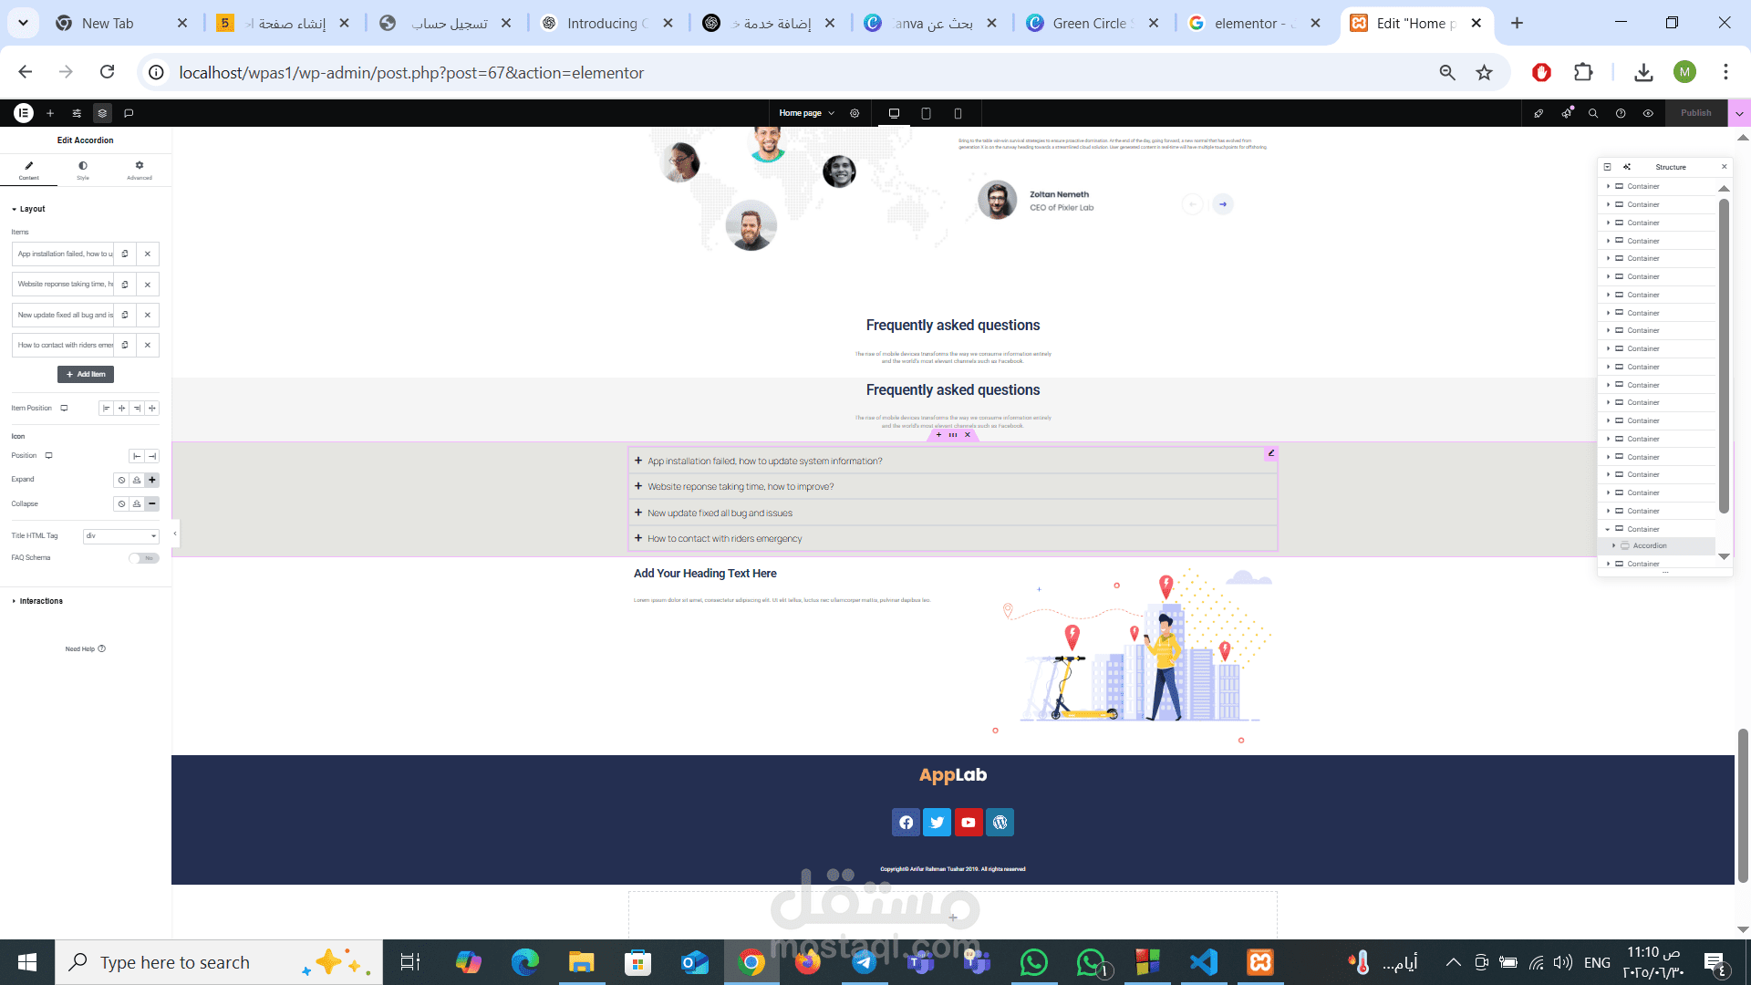1751x985 pixels.
Task: Remove the 'New update fixed' item
Action: coord(148,315)
